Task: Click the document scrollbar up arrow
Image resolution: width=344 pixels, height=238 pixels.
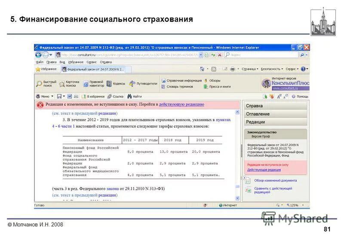Action: point(237,113)
